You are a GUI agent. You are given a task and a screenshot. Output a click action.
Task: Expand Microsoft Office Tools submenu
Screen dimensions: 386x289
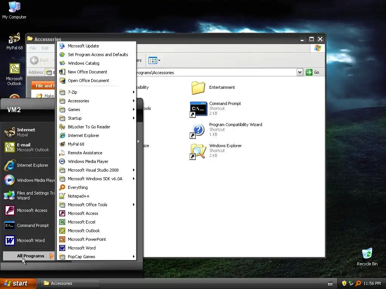[96, 205]
